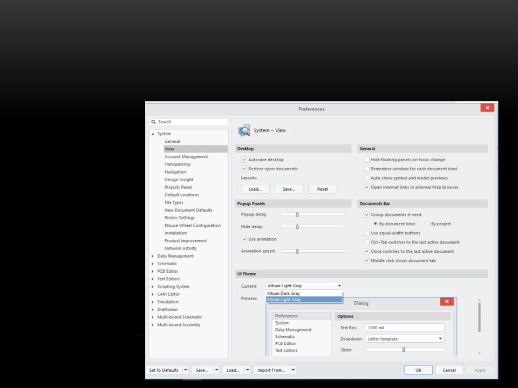Expand the Multi-board Assembly node
The image size is (518, 388).
pyautogui.click(x=153, y=324)
